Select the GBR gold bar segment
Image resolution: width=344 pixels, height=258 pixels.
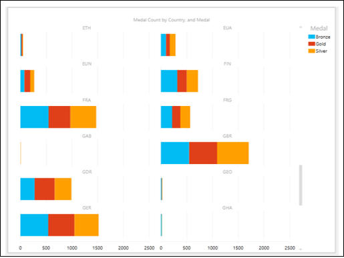(203, 153)
